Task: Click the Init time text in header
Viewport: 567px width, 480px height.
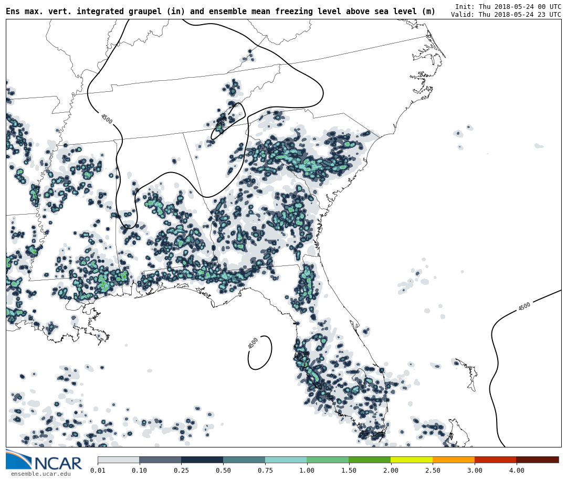Action: pos(508,6)
